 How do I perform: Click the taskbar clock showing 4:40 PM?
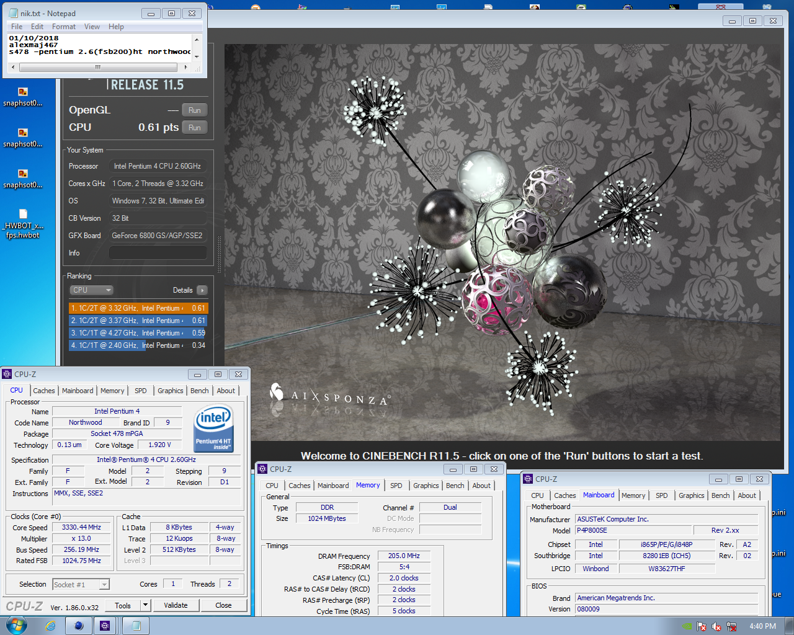pyautogui.click(x=762, y=626)
